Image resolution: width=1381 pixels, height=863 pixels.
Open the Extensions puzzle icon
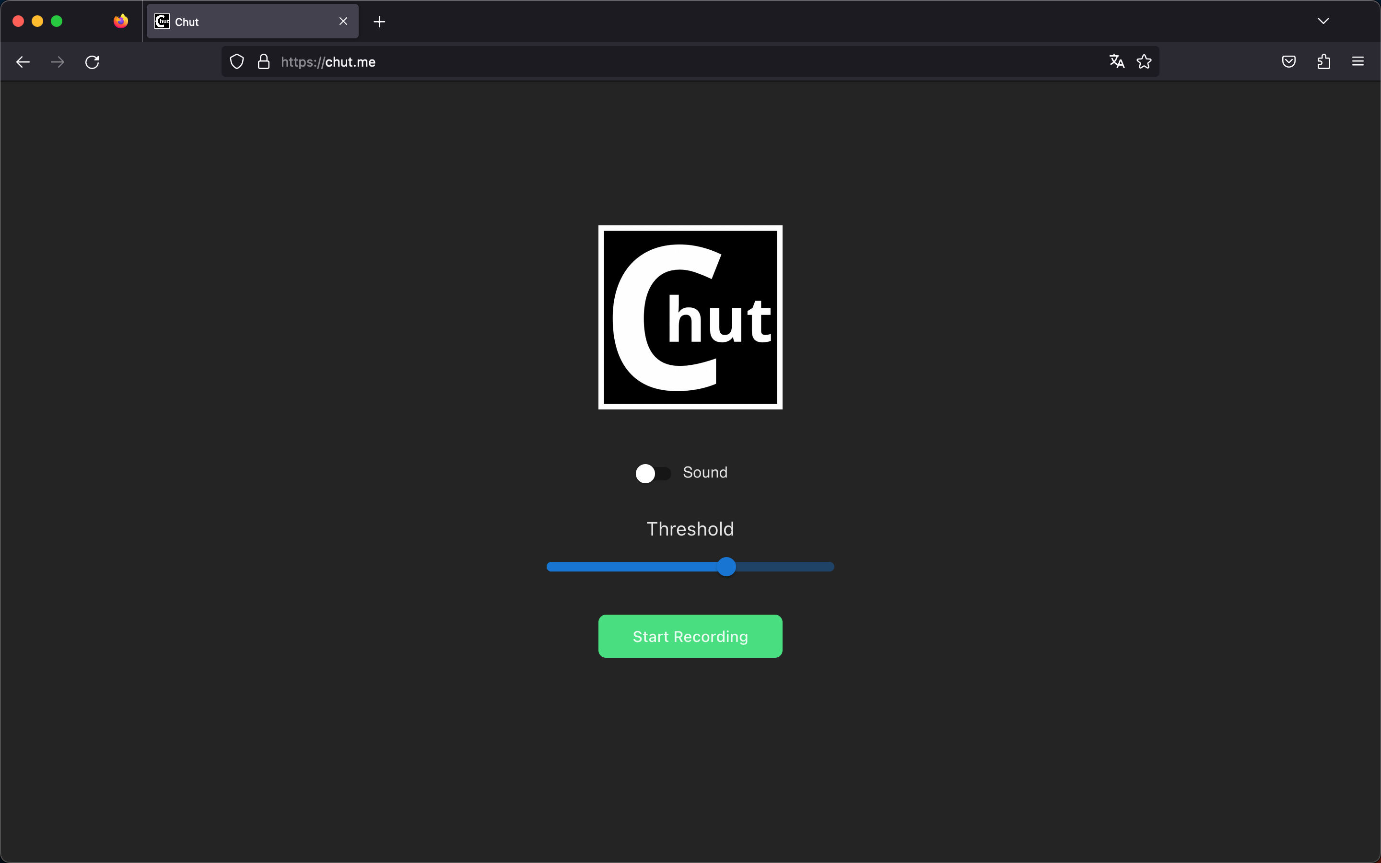1324,62
